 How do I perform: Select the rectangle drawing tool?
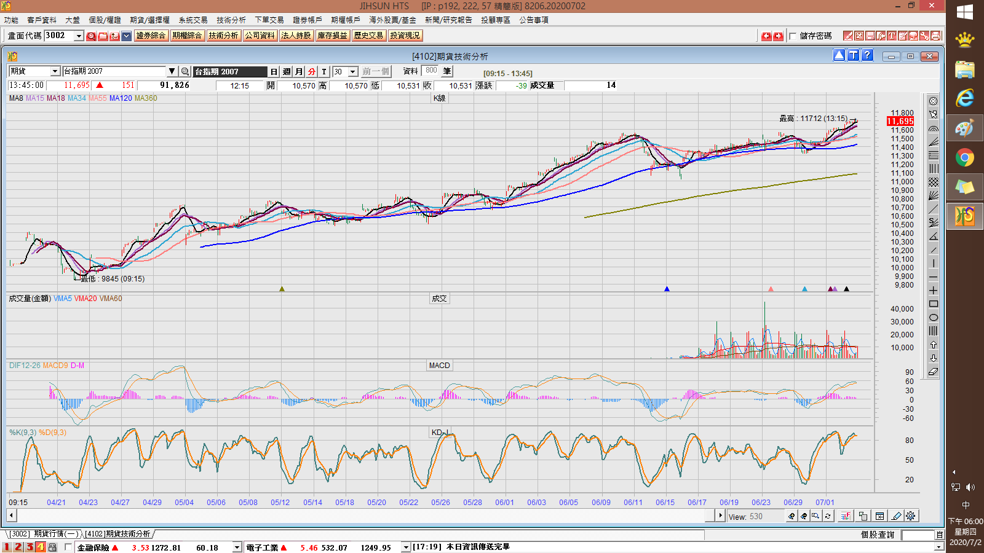(934, 304)
